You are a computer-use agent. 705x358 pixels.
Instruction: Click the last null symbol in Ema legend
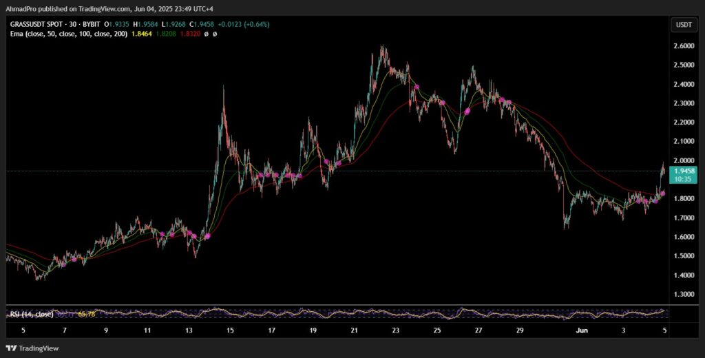pyautogui.click(x=215, y=34)
